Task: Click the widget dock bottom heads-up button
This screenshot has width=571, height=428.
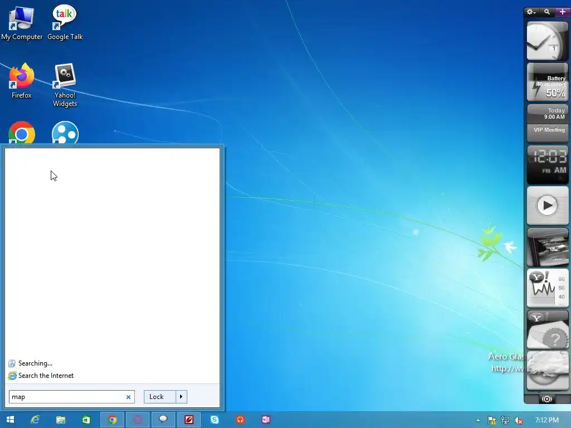Action: [547, 399]
